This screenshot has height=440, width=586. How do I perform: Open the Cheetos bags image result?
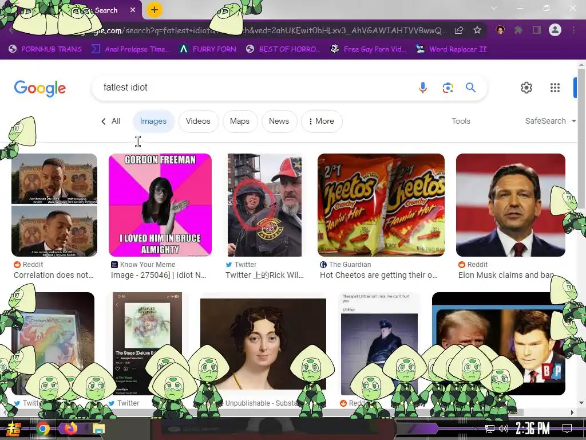pyautogui.click(x=381, y=205)
